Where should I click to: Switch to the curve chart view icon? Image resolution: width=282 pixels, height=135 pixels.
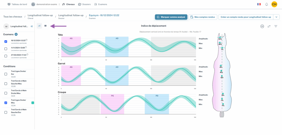click(40, 26)
